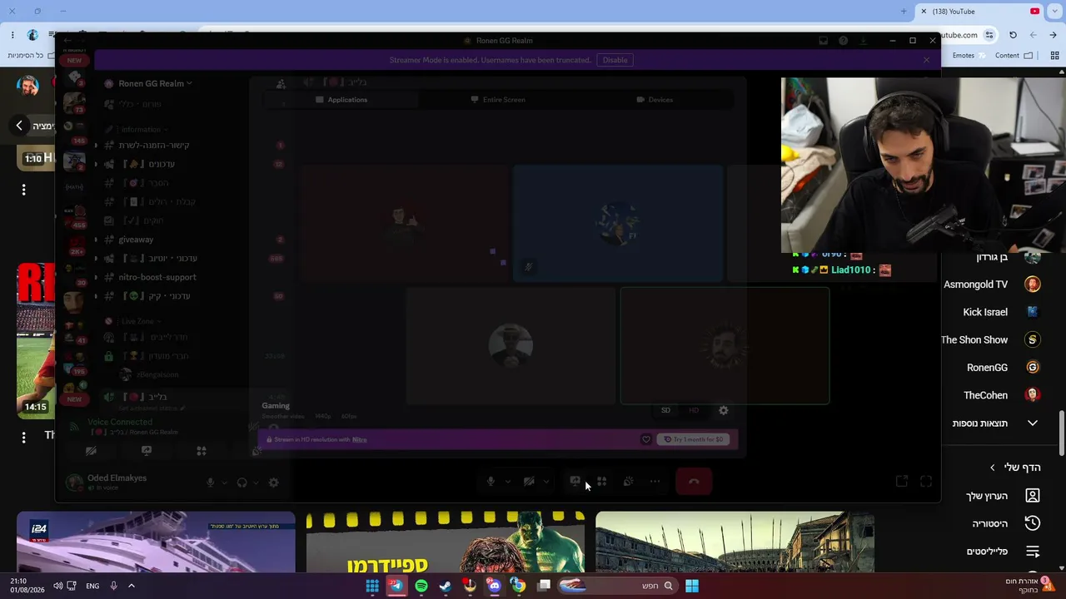Open TheCohen channel in YouTube sidebar

pyautogui.click(x=1002, y=395)
